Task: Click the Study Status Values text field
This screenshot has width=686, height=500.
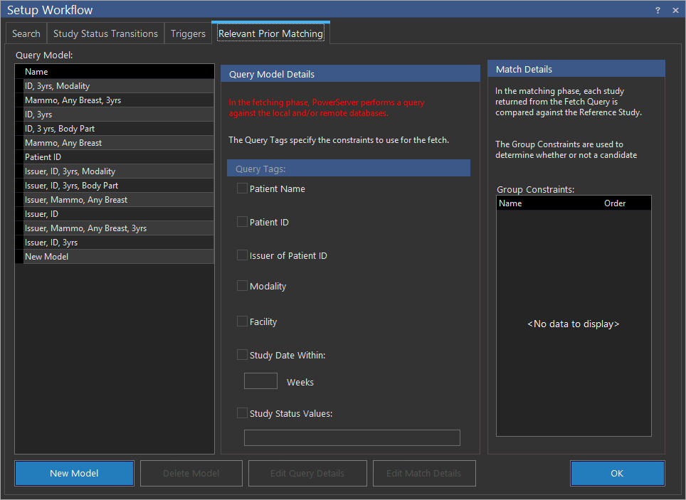Action: coord(352,437)
